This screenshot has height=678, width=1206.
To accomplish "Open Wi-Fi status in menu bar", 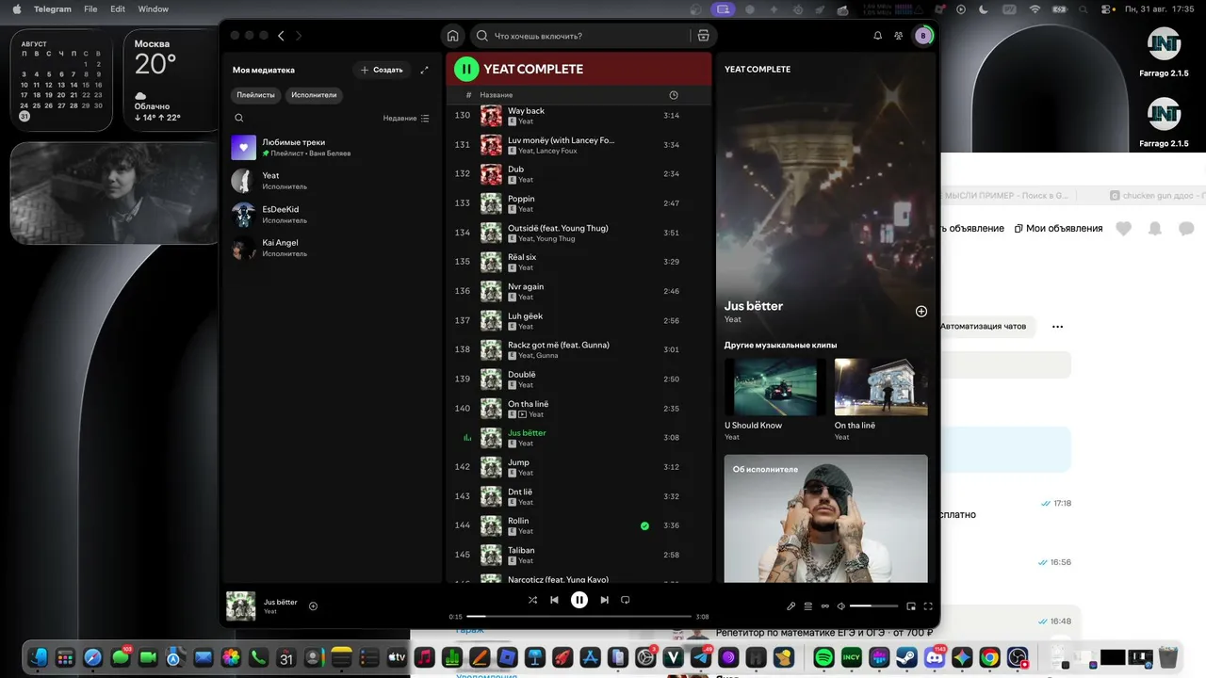I will click(1035, 9).
